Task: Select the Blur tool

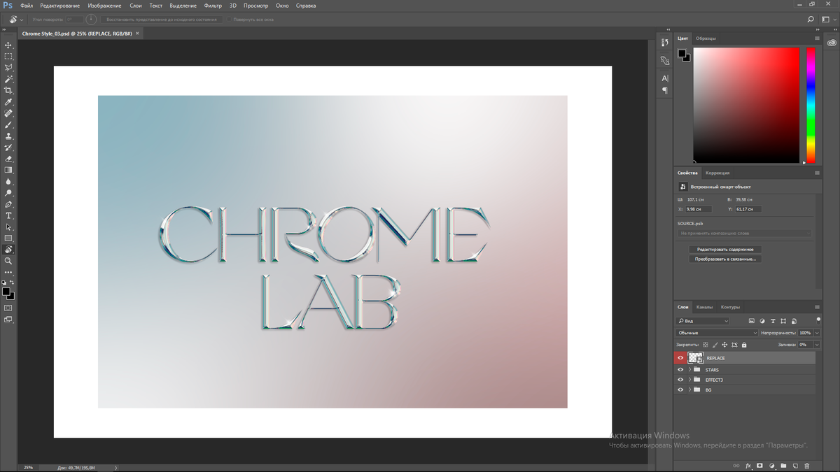Action: (8, 182)
